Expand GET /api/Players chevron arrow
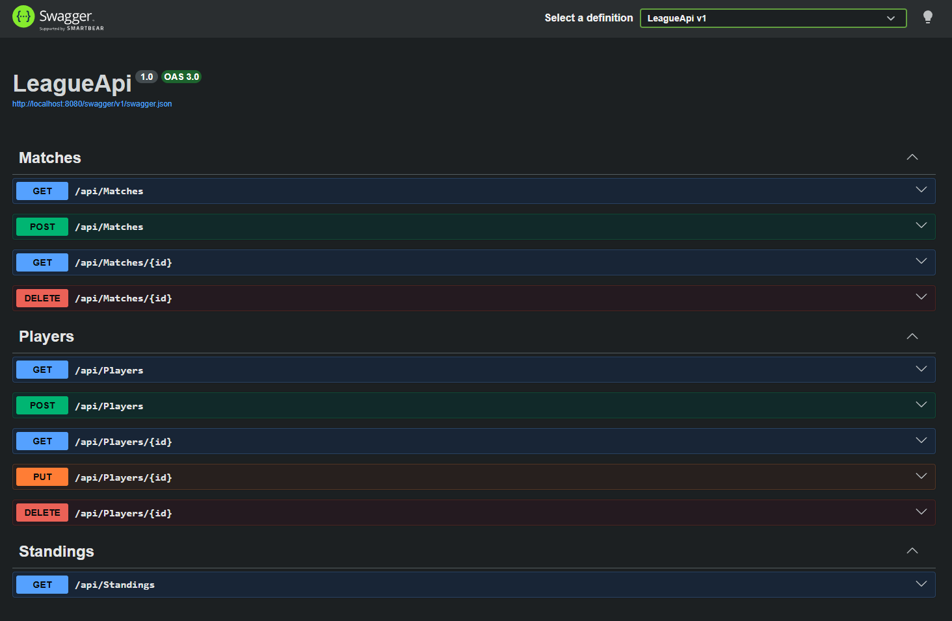This screenshot has height=621, width=952. click(921, 369)
